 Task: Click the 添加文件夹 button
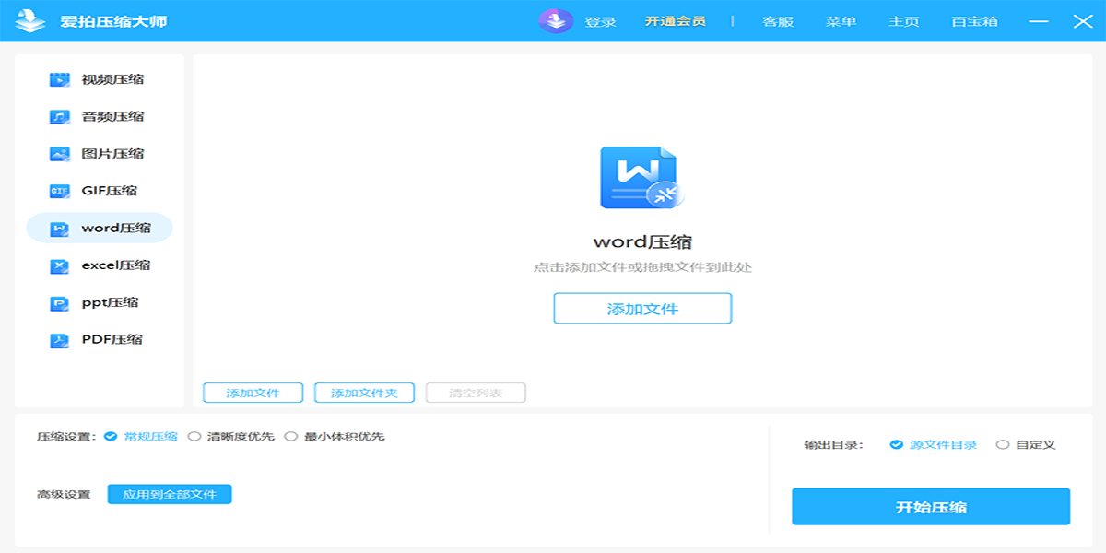coord(364,394)
